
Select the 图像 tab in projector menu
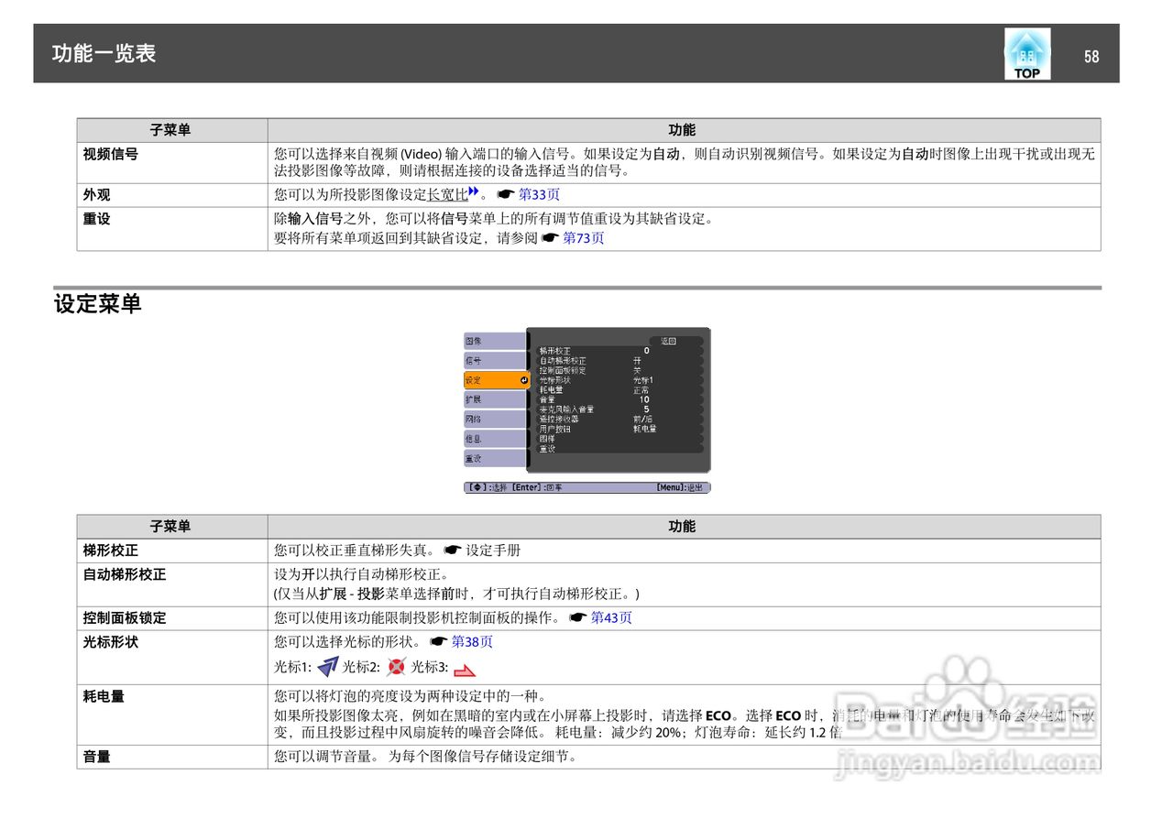[495, 341]
